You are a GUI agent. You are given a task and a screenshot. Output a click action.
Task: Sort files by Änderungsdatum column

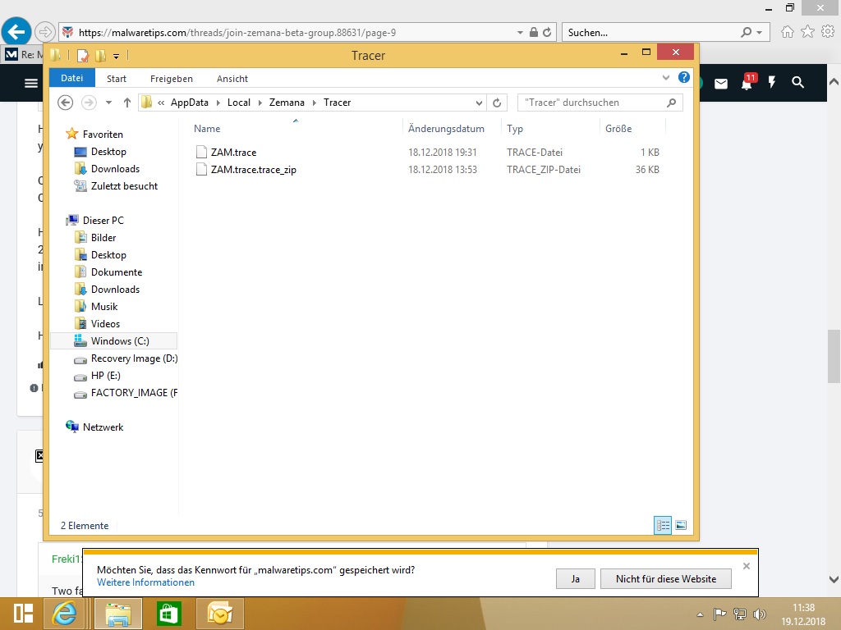click(452, 129)
